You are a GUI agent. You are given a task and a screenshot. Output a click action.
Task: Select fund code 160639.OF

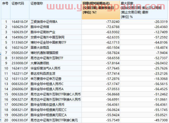click(20, 32)
